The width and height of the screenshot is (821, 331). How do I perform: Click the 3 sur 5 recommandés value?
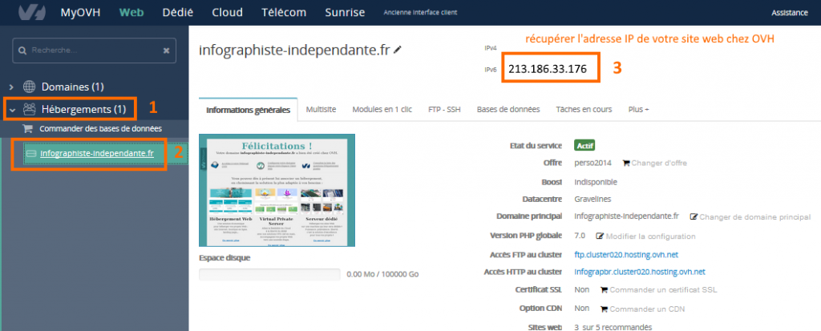point(613,327)
